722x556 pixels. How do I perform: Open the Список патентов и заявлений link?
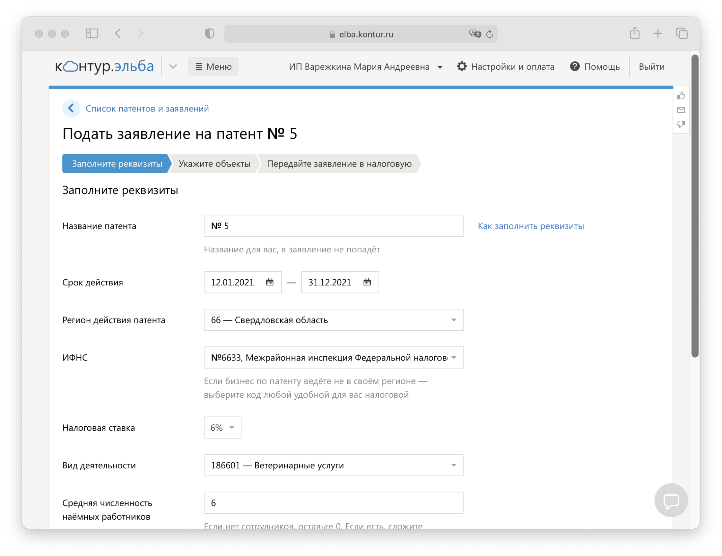click(147, 109)
